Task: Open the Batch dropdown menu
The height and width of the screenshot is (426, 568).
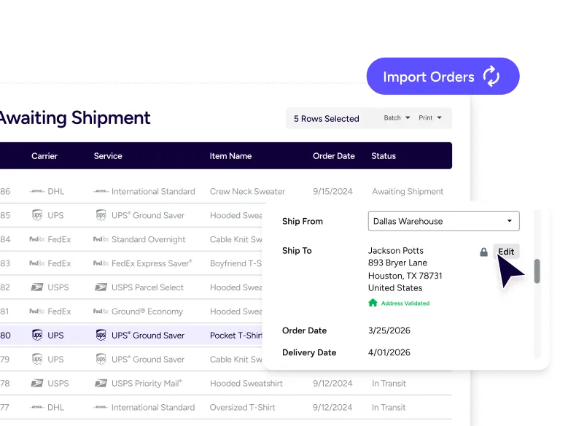Action: point(397,118)
